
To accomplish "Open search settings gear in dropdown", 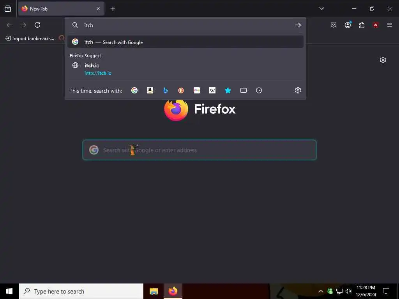I will tap(298, 90).
